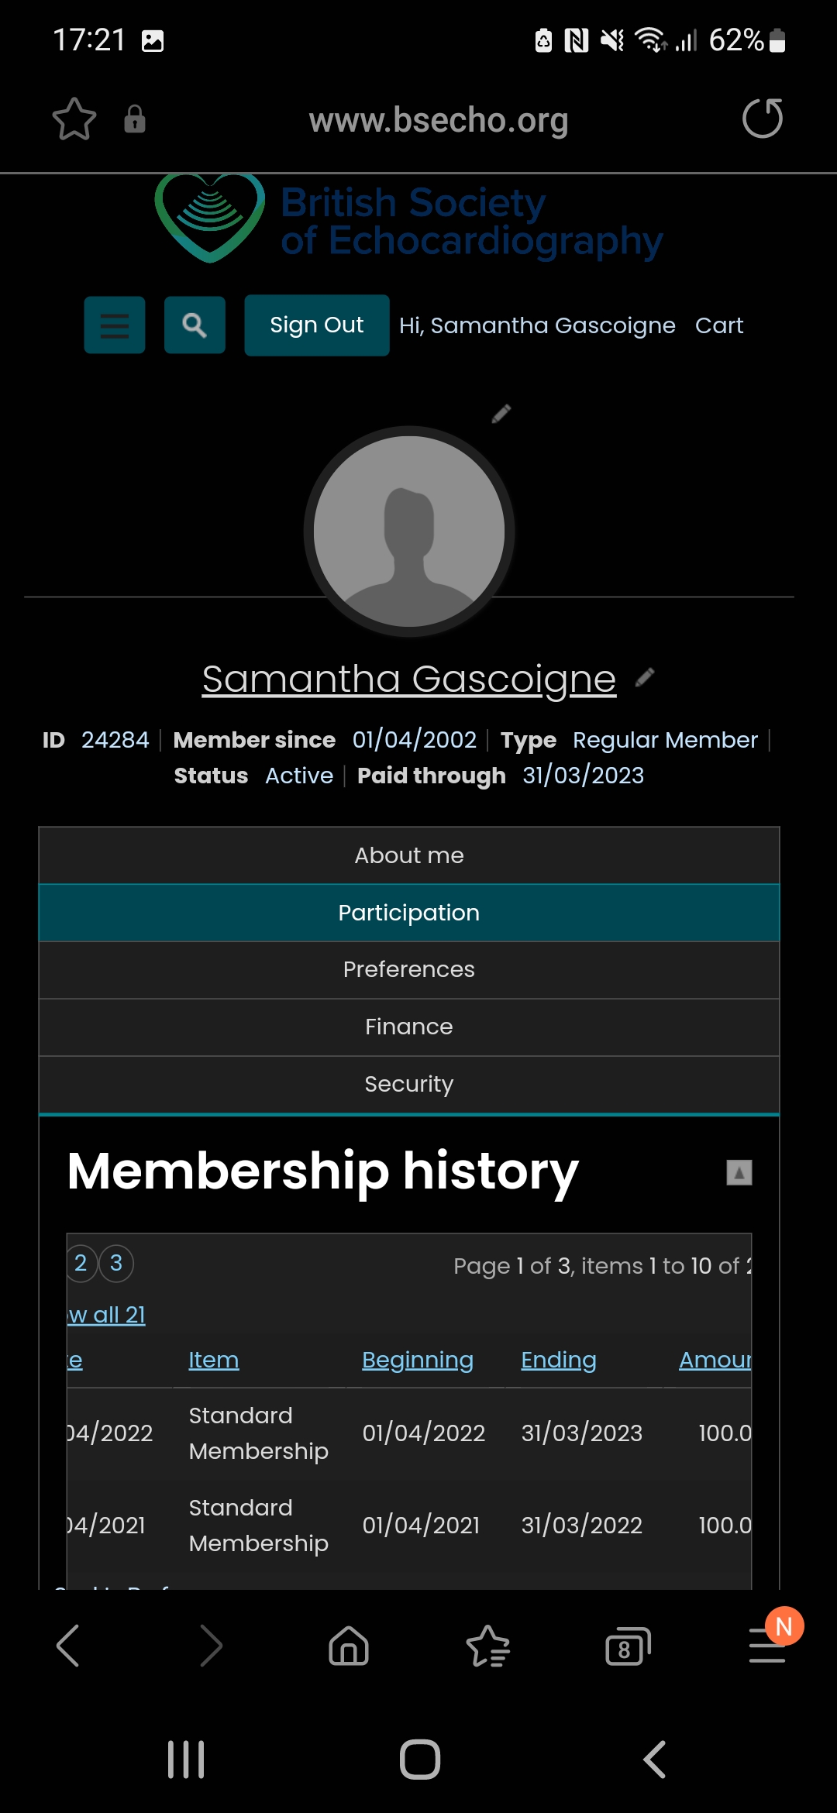Open browser bookmarks list icon

coord(487,1646)
